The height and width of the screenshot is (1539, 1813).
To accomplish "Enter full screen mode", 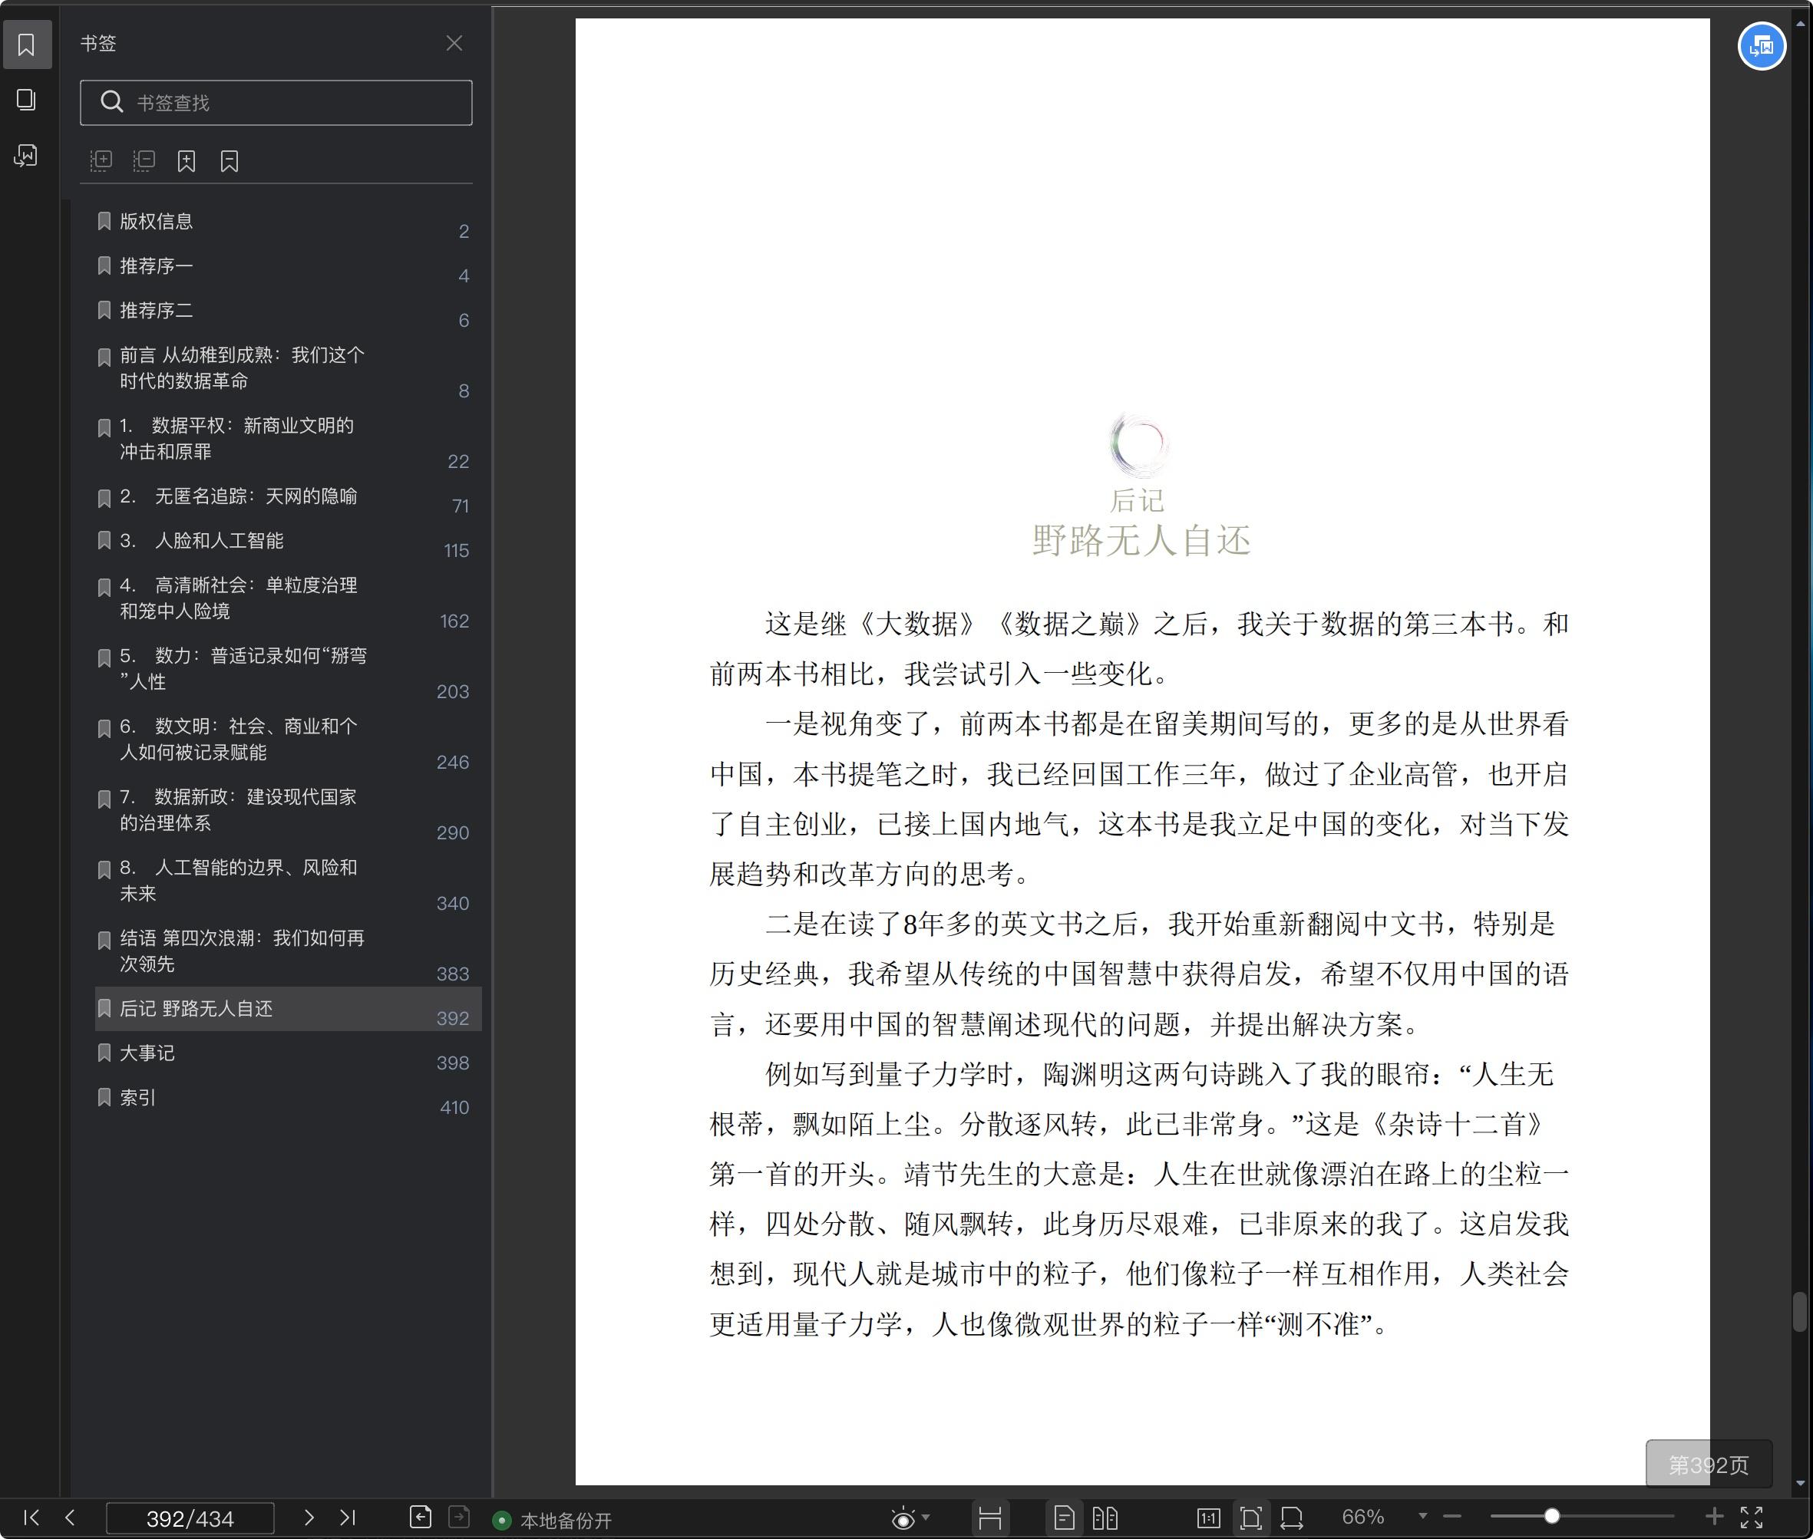I will pyautogui.click(x=1751, y=1518).
